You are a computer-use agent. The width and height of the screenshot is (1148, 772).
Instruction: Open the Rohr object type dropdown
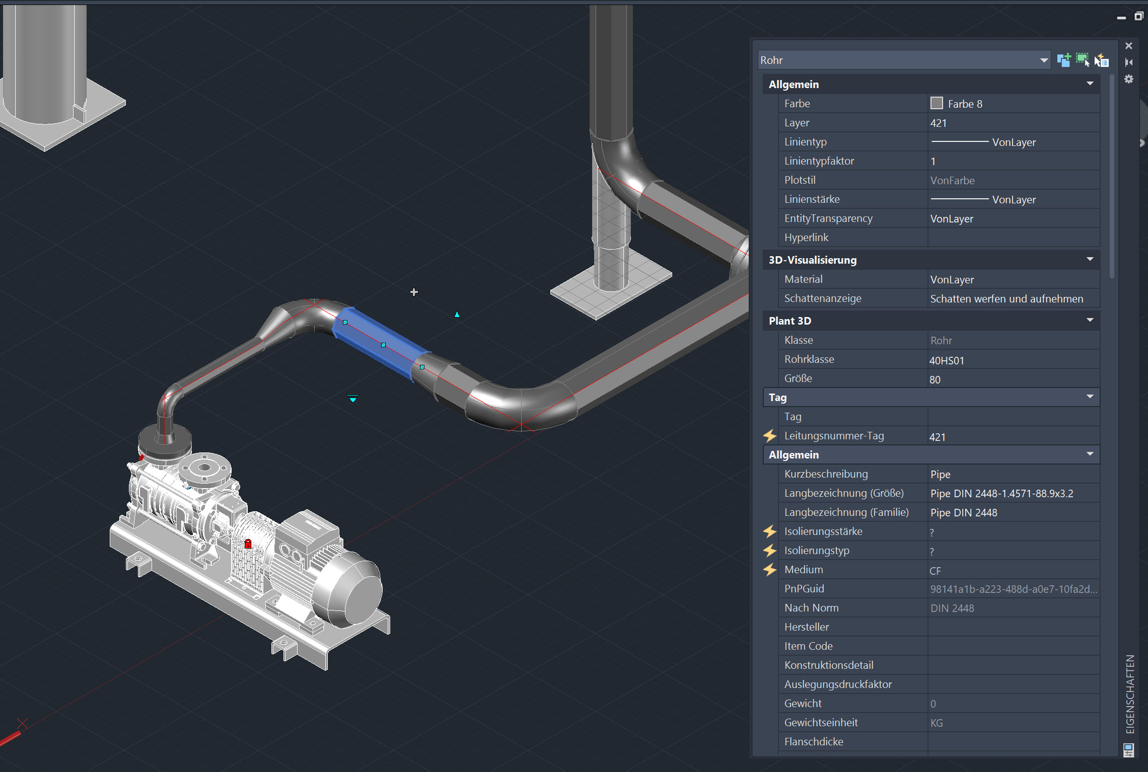(1043, 60)
